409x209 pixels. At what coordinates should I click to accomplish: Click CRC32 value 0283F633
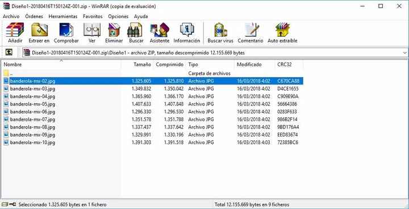[x=287, y=112]
